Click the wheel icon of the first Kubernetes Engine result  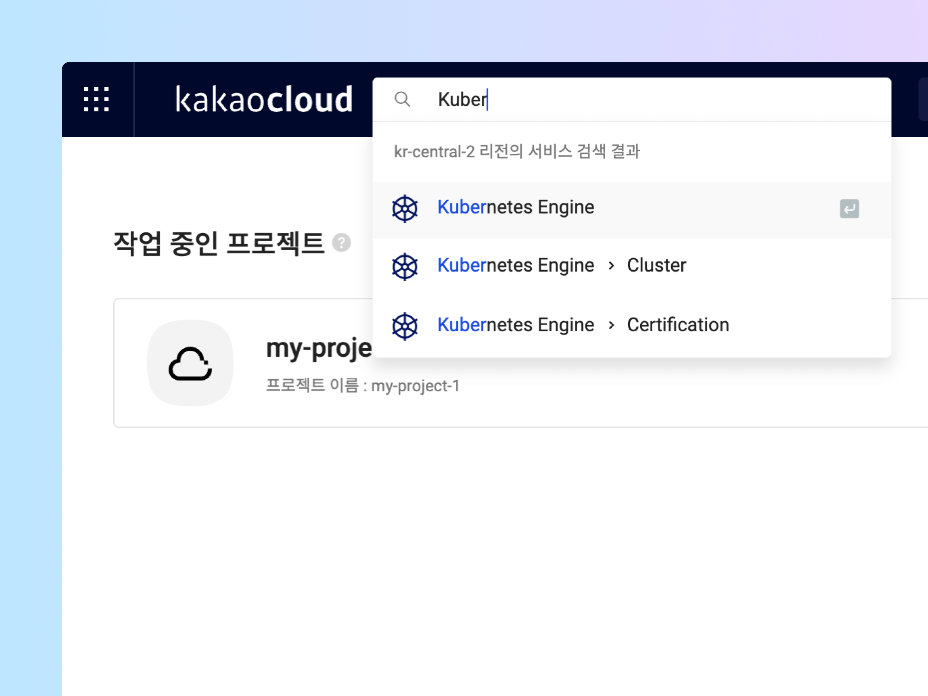[x=405, y=208]
